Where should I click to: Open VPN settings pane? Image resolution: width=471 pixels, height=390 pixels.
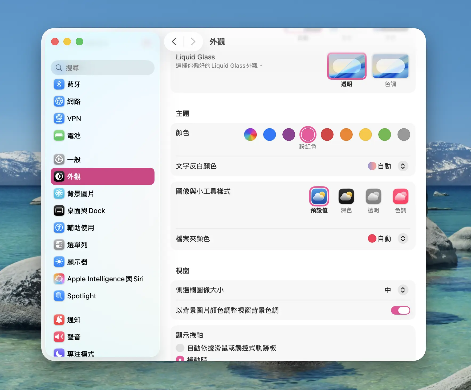(x=103, y=119)
